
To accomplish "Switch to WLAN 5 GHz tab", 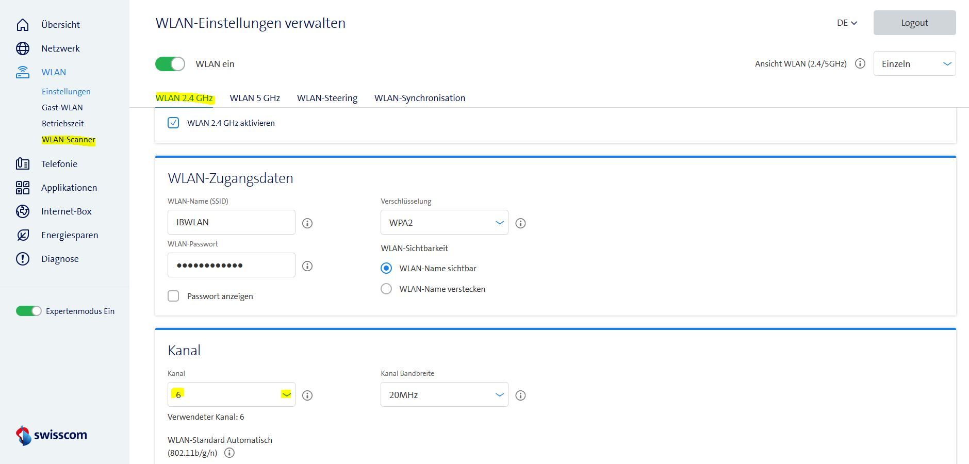I will click(x=255, y=98).
